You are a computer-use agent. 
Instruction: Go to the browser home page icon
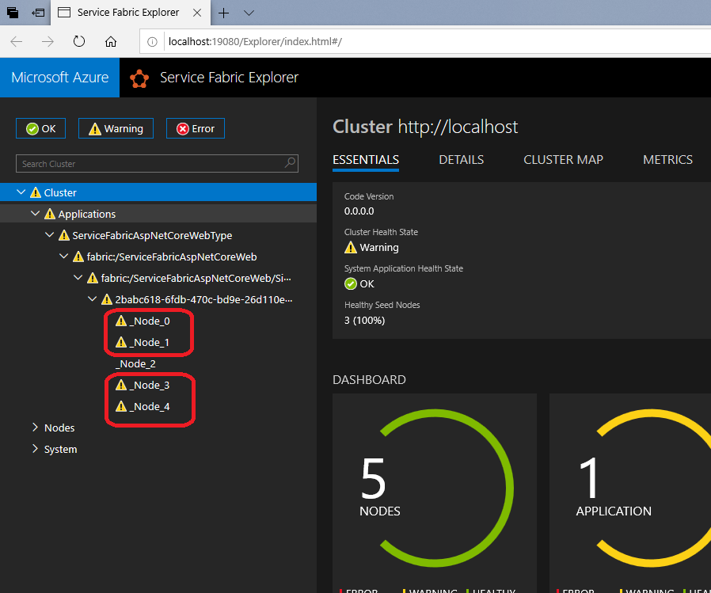(x=111, y=42)
